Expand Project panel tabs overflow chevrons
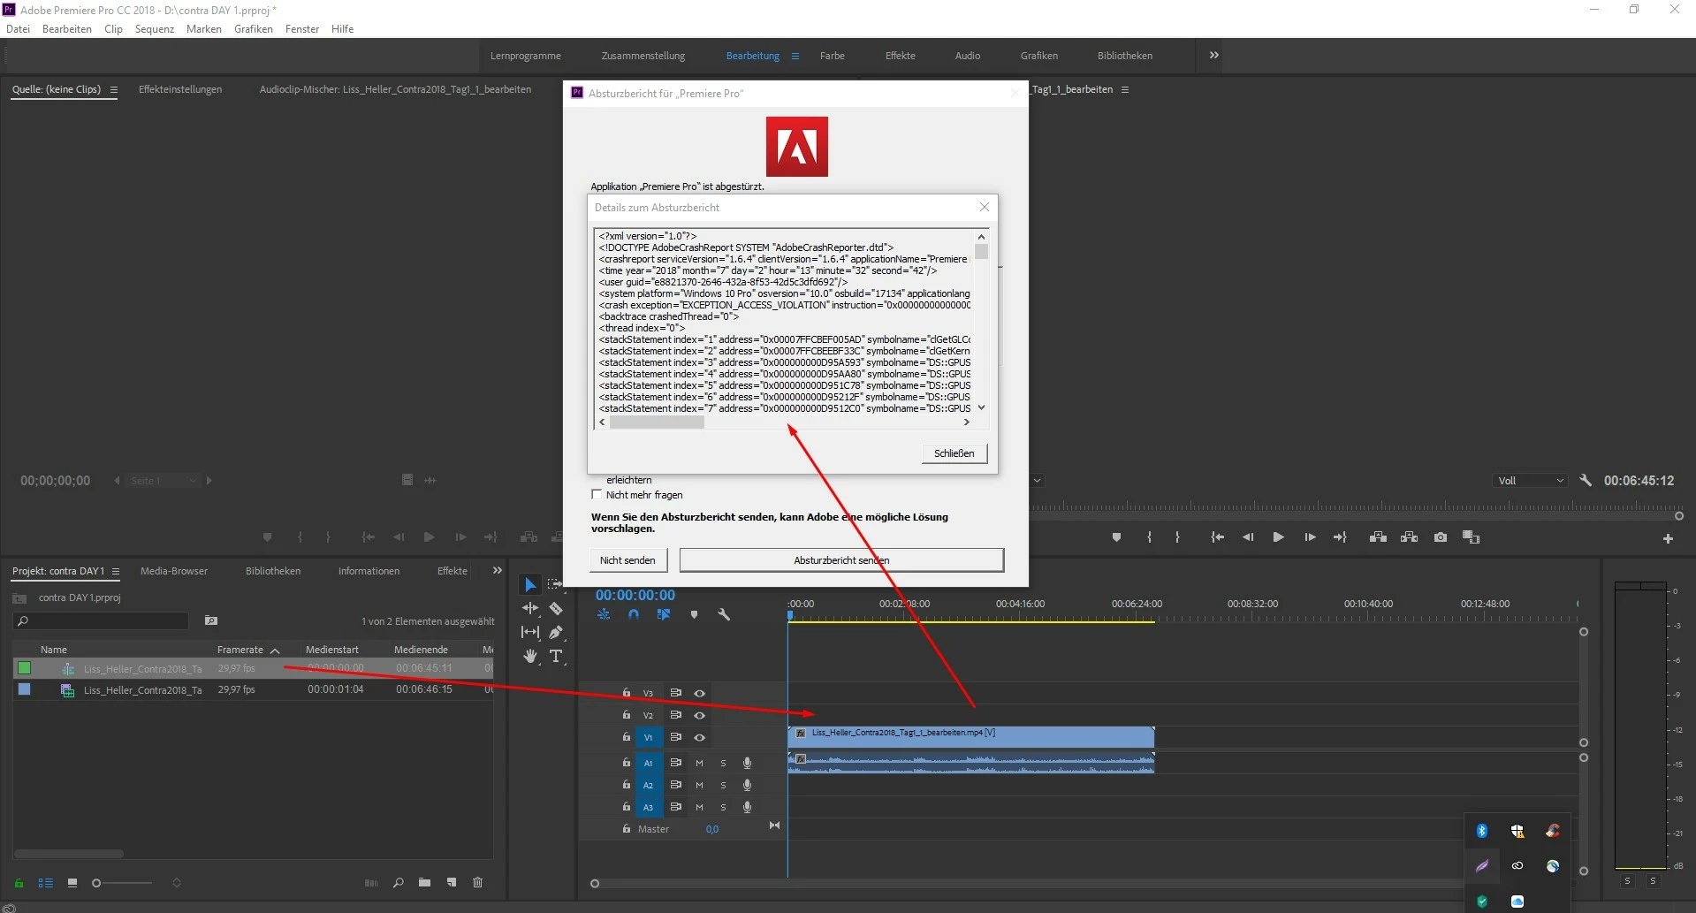 point(497,571)
